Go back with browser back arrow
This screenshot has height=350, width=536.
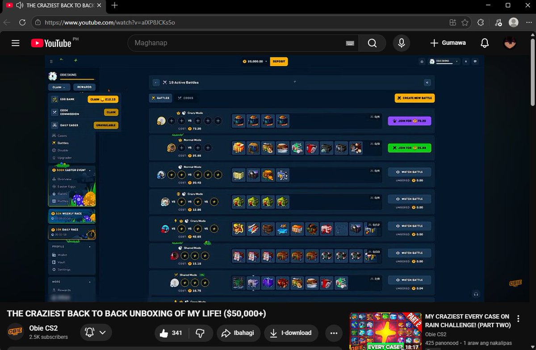7,22
